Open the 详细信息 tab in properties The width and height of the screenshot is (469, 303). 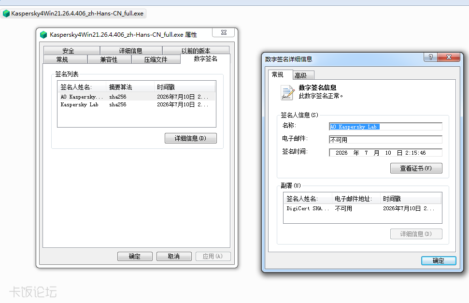131,50
